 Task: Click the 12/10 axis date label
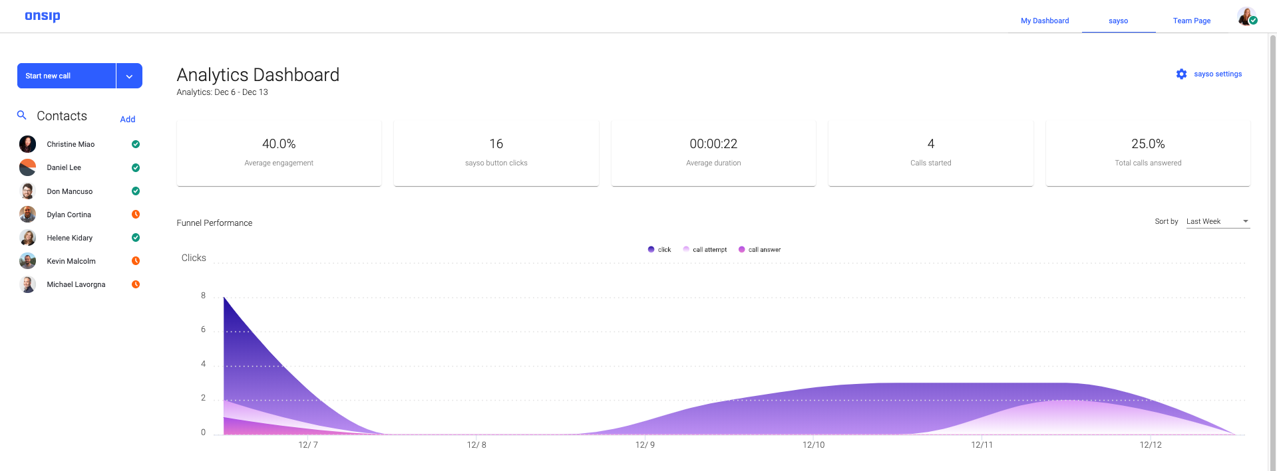click(x=813, y=445)
